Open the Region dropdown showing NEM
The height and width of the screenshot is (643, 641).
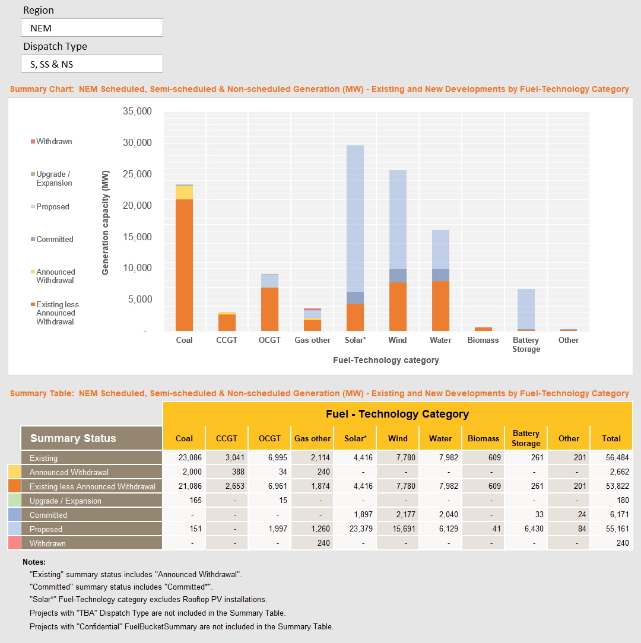point(92,27)
